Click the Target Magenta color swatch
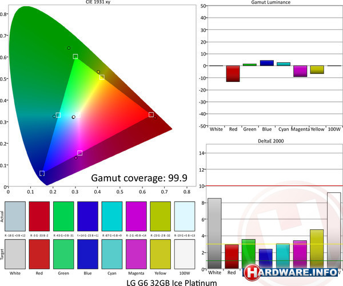Screen dimensions: 343x286 pos(136,254)
